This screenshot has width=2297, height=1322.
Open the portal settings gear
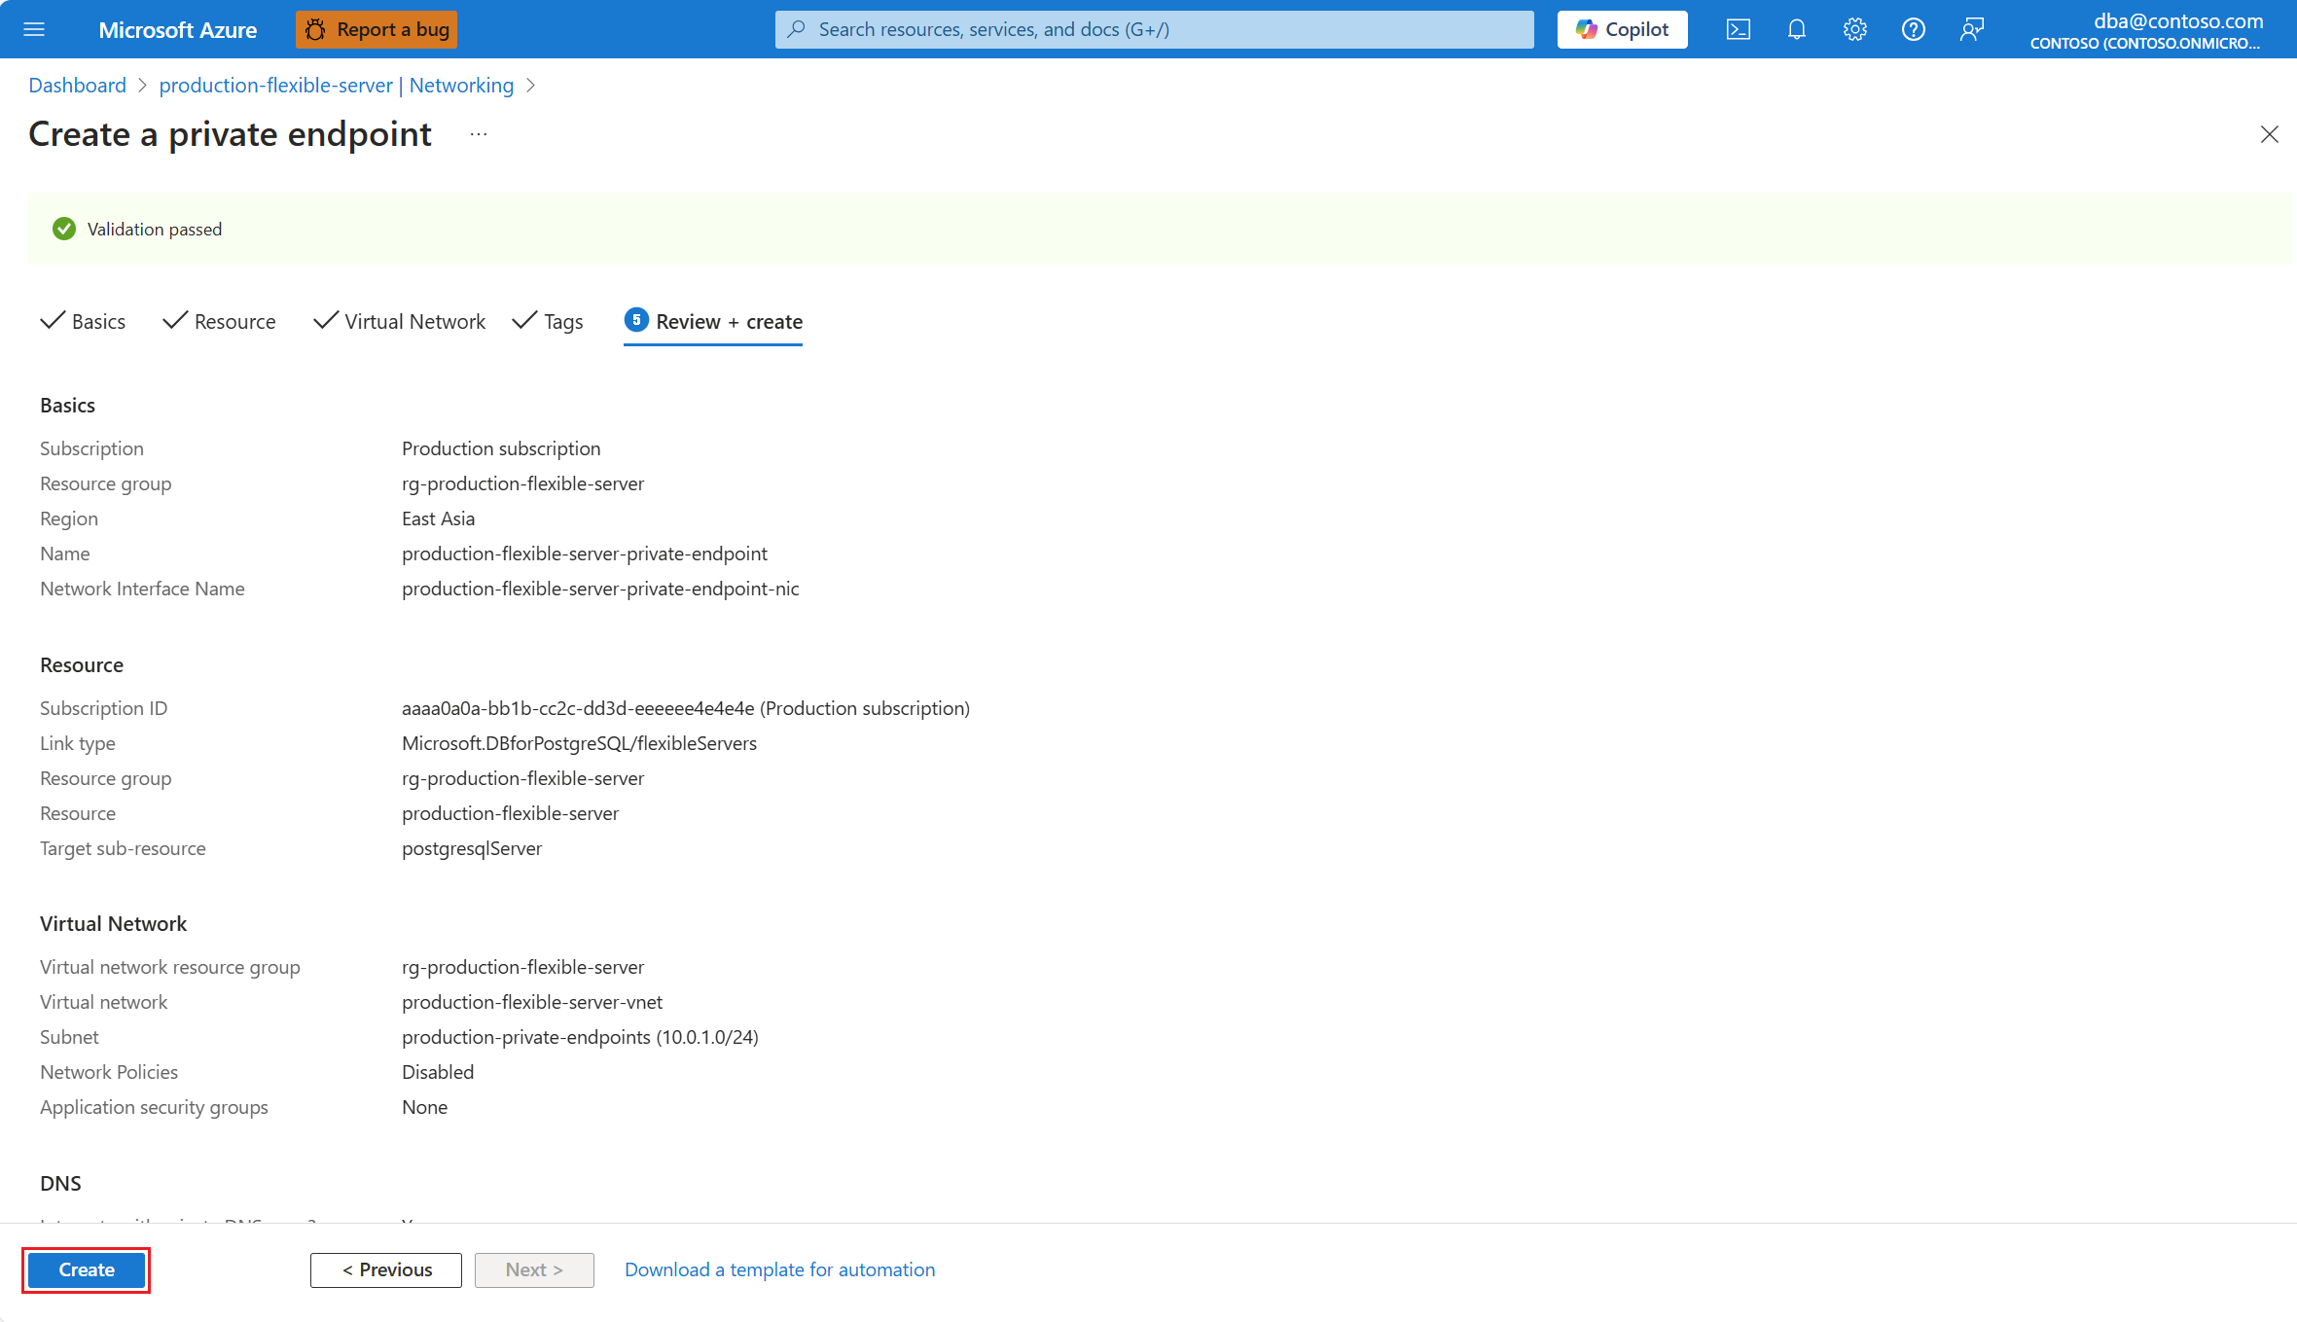1854,29
